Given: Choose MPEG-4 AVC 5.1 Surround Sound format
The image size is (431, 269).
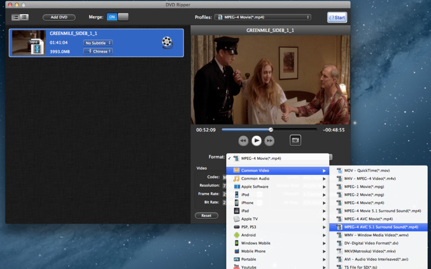Looking at the screenshot, I should 378,227.
